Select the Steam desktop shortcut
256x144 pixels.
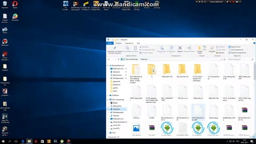click(x=5, y=30)
